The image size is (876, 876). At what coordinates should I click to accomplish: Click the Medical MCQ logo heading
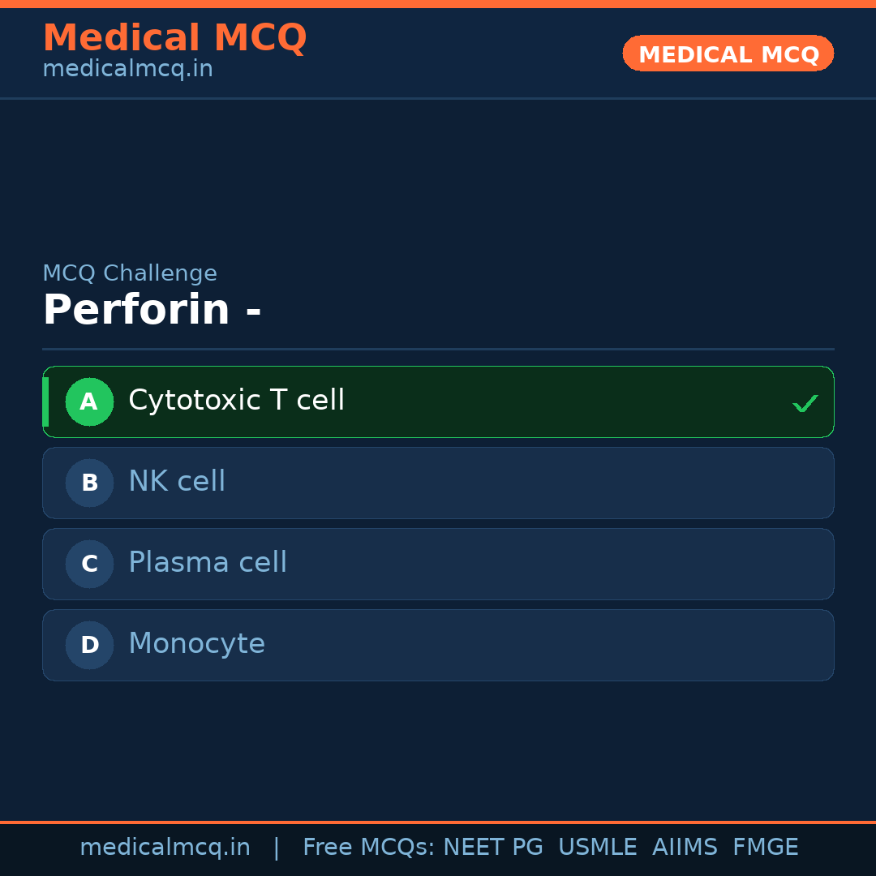click(175, 37)
